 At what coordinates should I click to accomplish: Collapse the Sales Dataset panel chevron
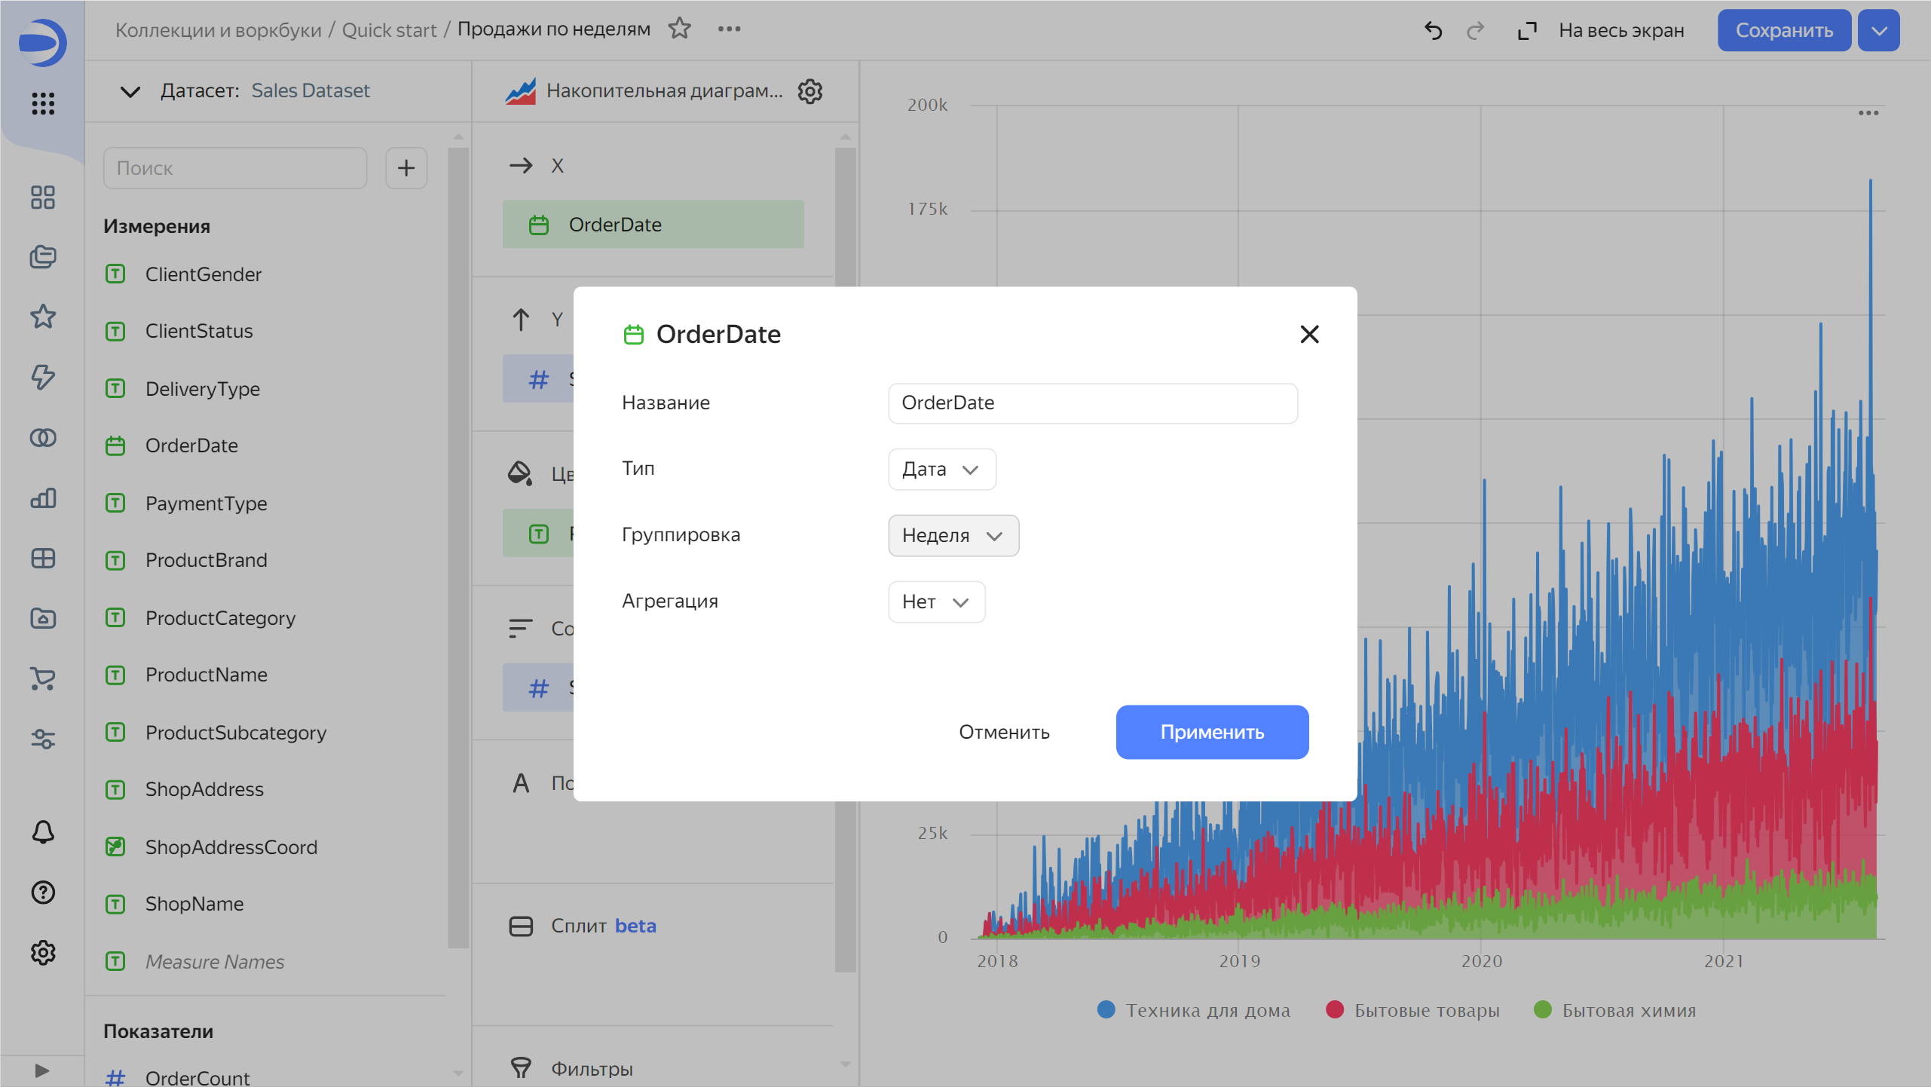[x=129, y=91]
